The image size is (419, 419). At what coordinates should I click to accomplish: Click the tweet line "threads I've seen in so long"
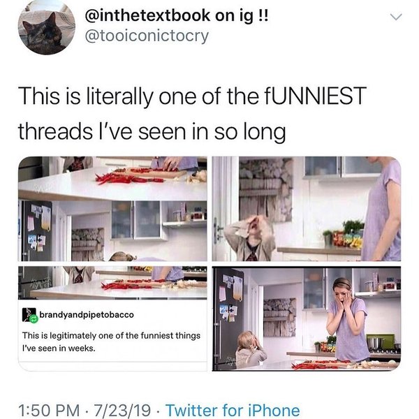152,131
